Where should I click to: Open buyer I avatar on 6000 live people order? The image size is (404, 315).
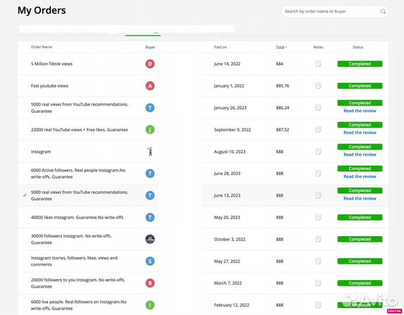click(150, 305)
